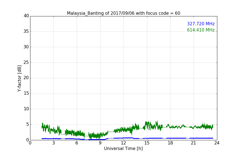
Task: Click the y-axis tick label 20
Action: click(x=26, y=78)
